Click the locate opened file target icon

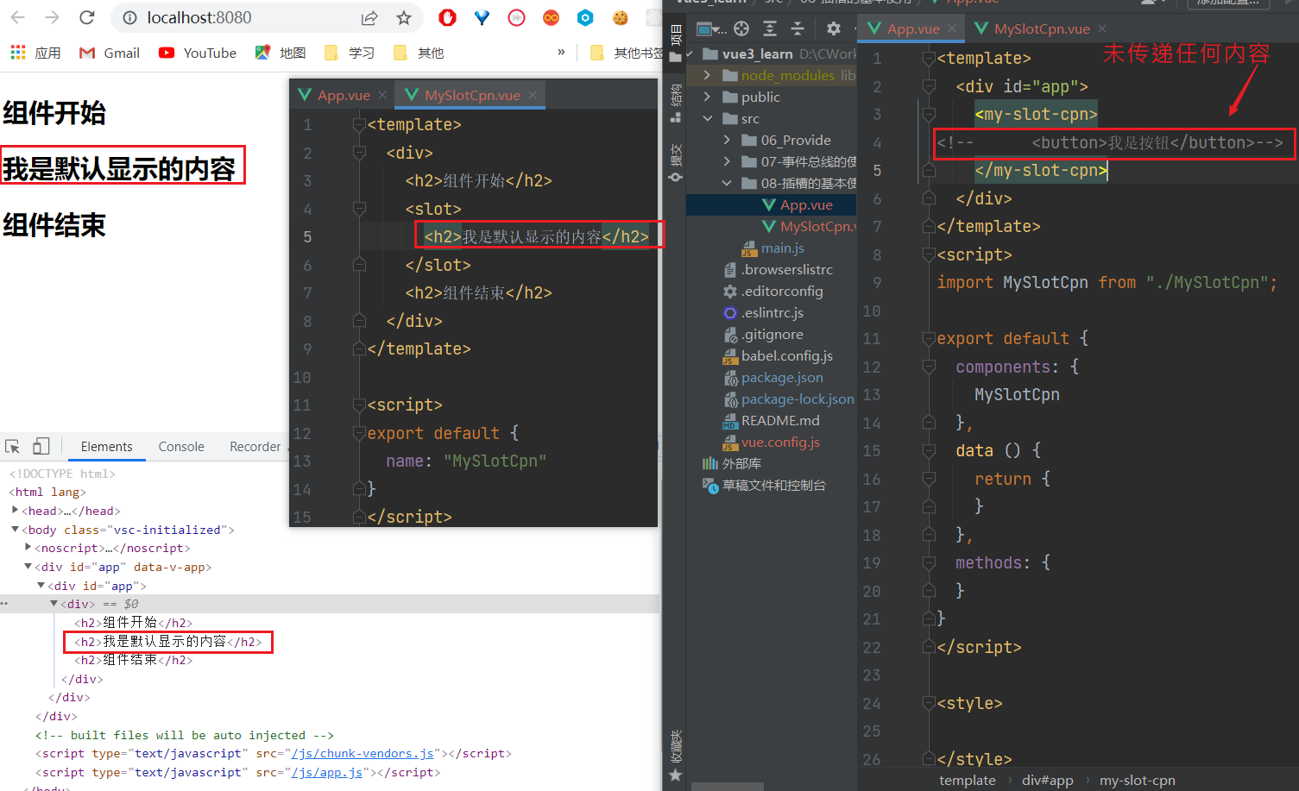click(741, 28)
